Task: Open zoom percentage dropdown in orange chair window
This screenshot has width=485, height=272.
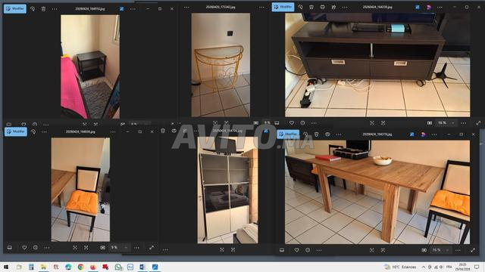Action: click(x=126, y=248)
